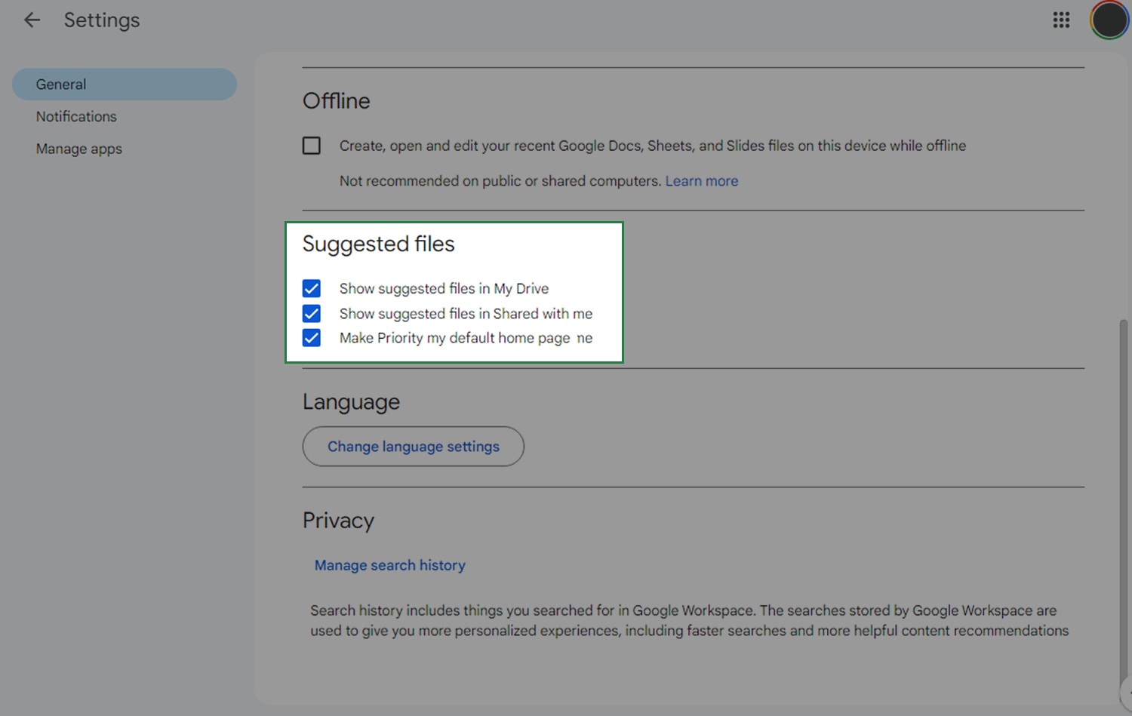The width and height of the screenshot is (1132, 716).
Task: Uncheck "Make Priority my default home page"
Action: pyautogui.click(x=311, y=338)
